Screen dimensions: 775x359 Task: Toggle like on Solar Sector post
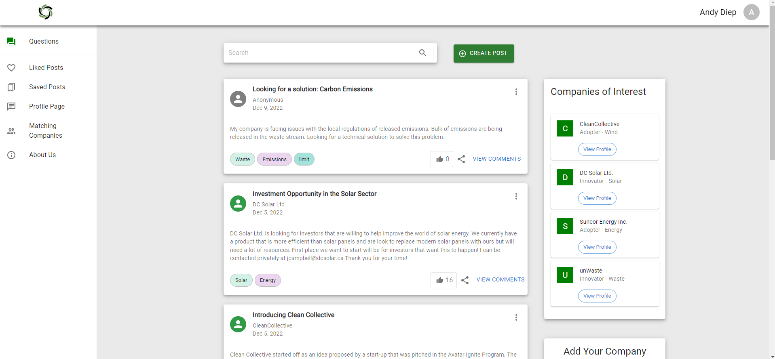pyautogui.click(x=443, y=280)
